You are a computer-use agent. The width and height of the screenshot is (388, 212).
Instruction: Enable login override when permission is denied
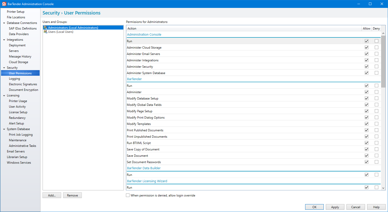pyautogui.click(x=128, y=195)
